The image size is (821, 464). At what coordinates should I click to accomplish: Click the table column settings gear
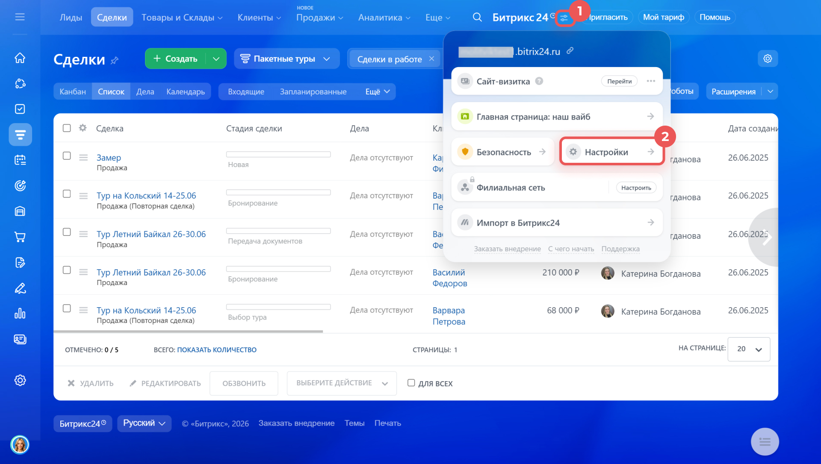pos(83,128)
